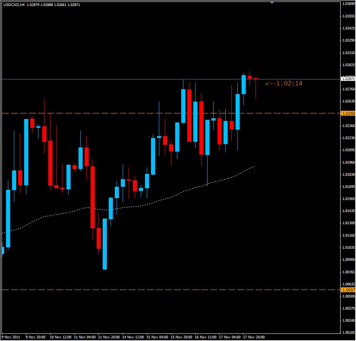This screenshot has width=356, height=341.
Task: Select the 1.02871 close value in header
Action: pos(74,5)
